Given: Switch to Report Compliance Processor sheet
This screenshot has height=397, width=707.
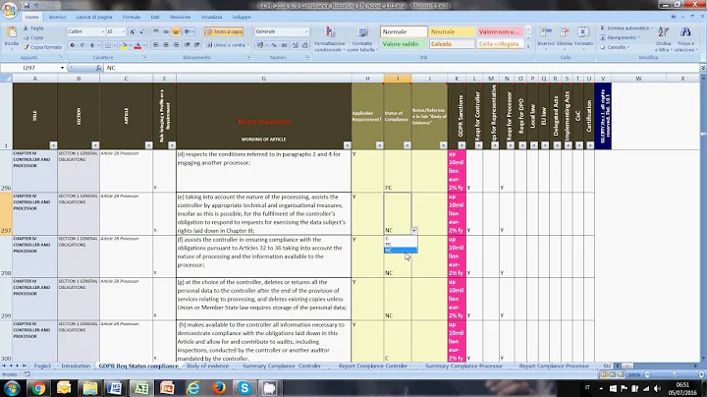Looking at the screenshot, I should [554, 366].
